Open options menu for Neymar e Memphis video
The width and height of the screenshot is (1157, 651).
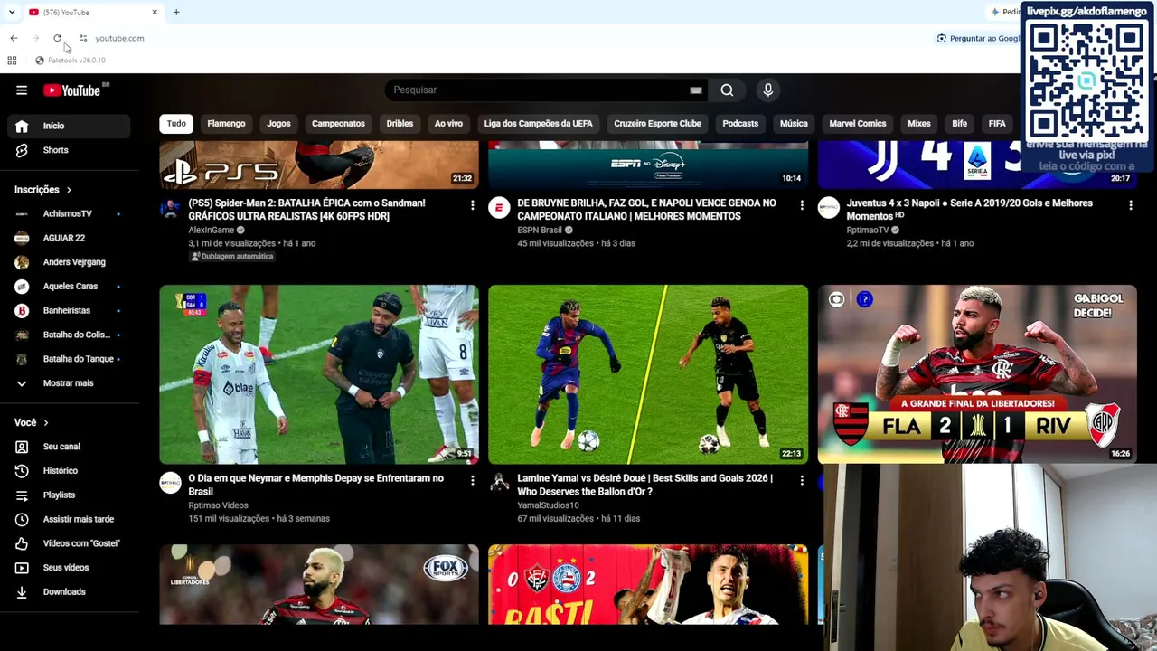point(472,481)
